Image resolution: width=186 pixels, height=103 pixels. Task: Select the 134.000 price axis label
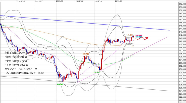182,60
